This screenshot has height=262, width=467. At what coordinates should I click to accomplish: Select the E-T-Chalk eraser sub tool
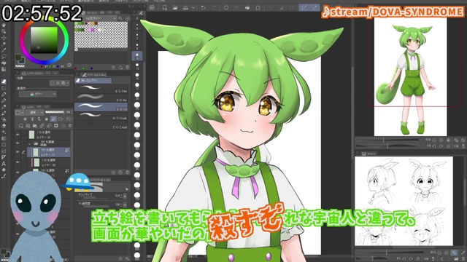(101, 116)
